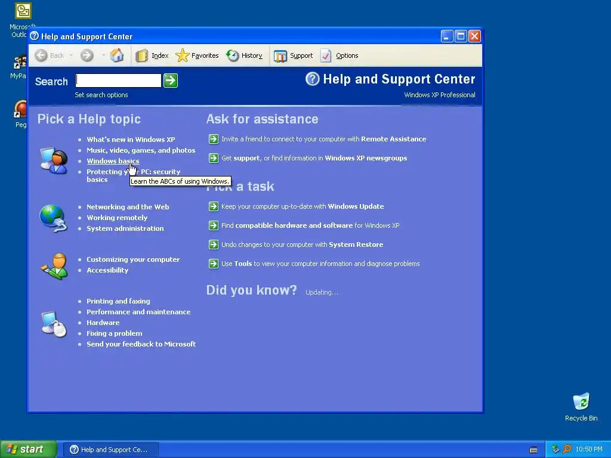Click the person customizing topic icon

tap(54, 267)
